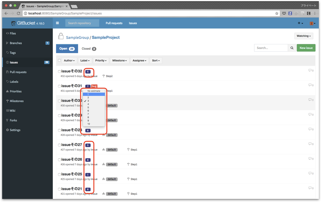Image resolution: width=321 pixels, height=202 pixels.
Task: Click the New issue button
Action: point(306,48)
